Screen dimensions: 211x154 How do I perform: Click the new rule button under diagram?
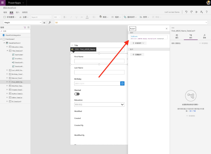[x=191, y=116]
